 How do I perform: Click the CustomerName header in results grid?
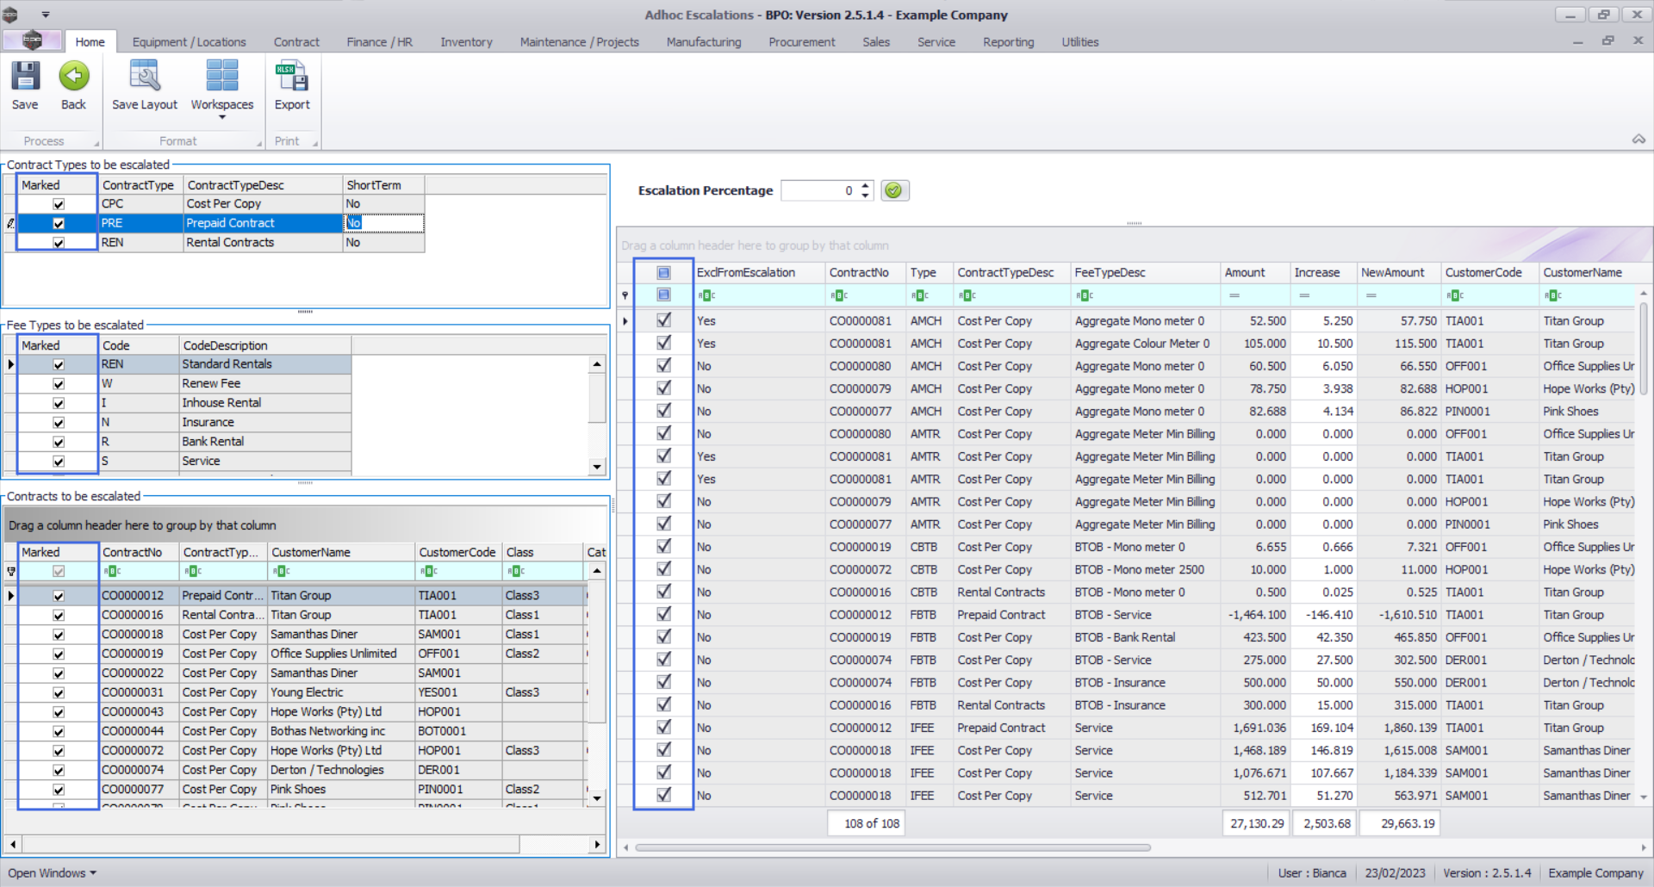point(1582,272)
